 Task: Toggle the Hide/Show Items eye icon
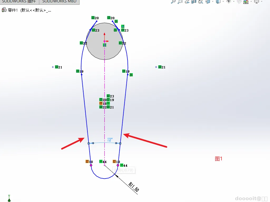tap(229, 2)
